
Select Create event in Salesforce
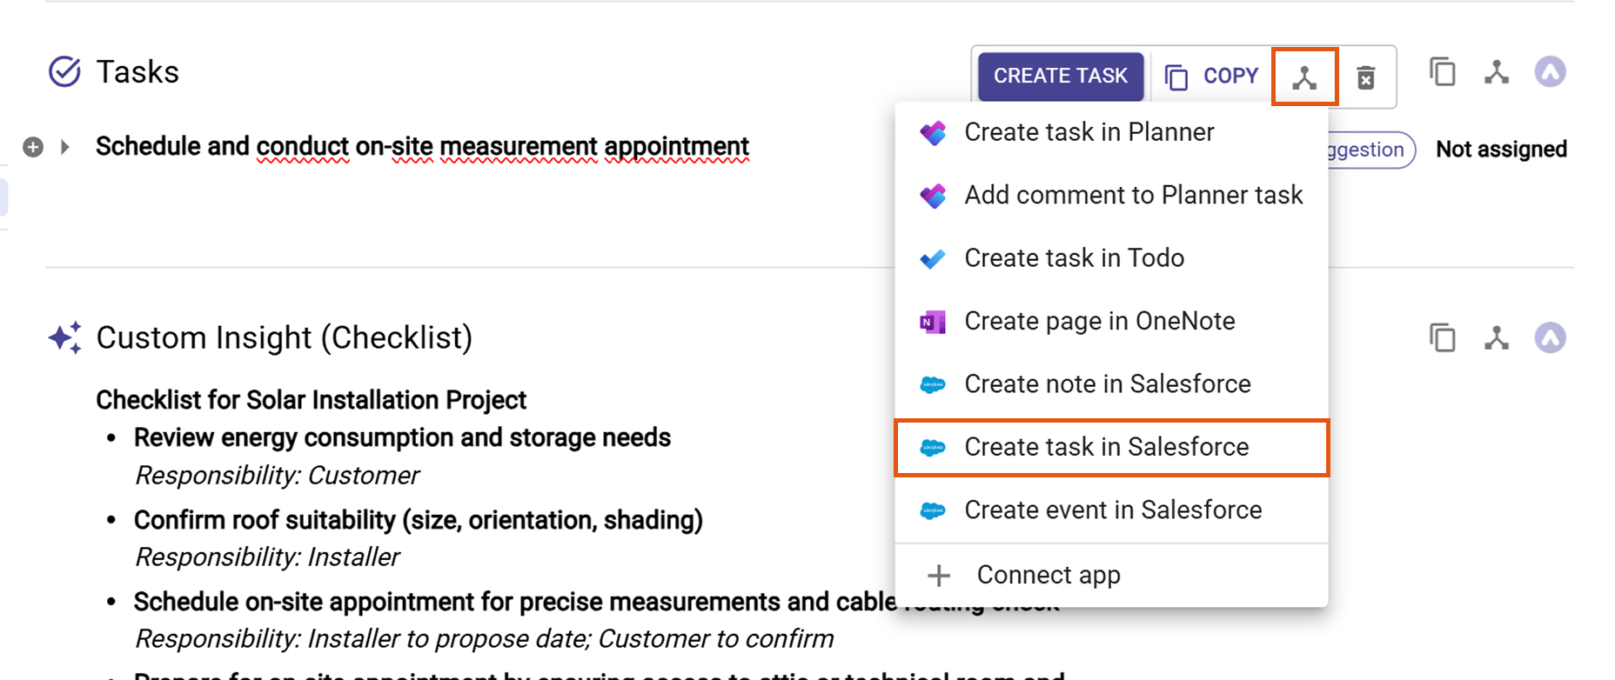[x=1112, y=510]
